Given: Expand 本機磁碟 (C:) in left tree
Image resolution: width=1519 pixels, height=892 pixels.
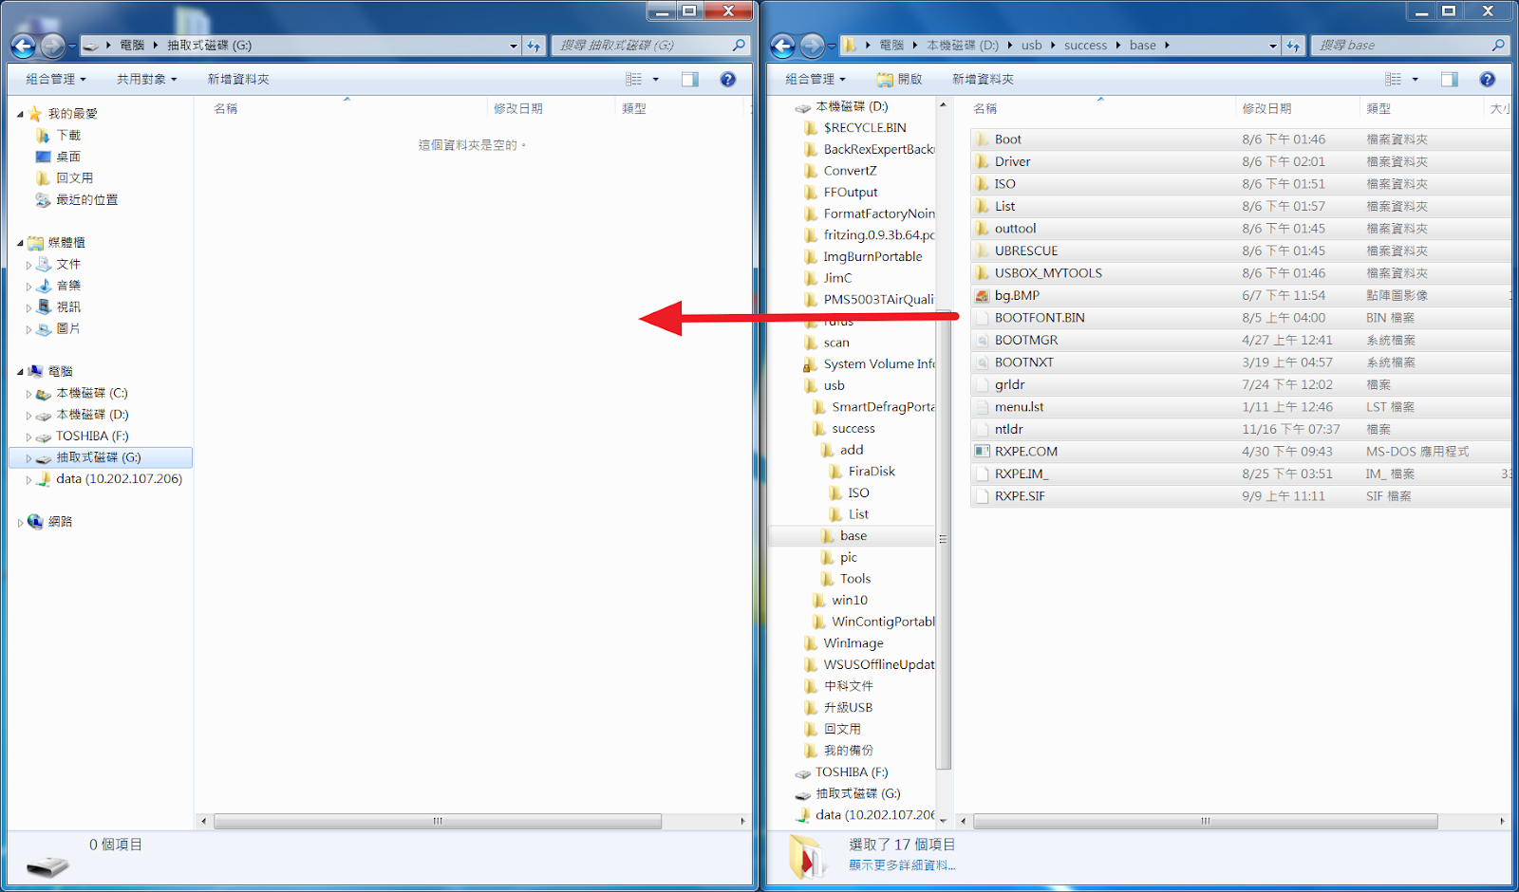Looking at the screenshot, I should tap(28, 394).
